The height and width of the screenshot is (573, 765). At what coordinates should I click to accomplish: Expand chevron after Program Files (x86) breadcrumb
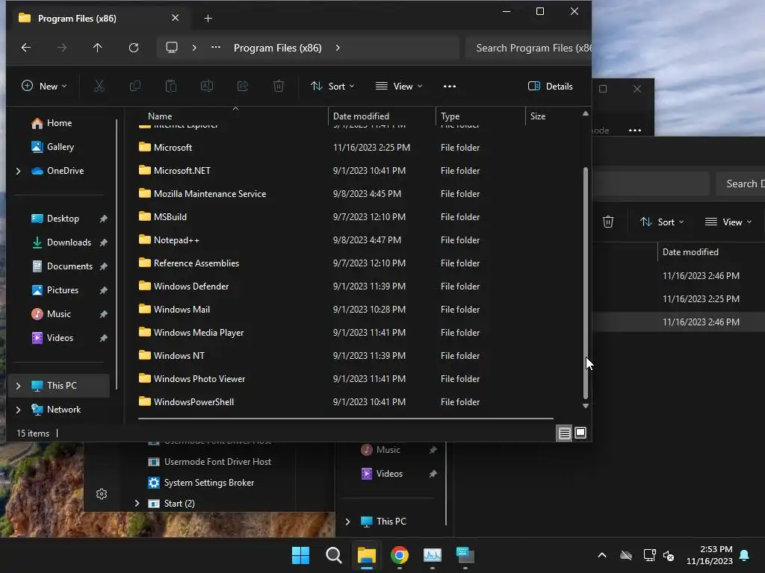pos(338,48)
